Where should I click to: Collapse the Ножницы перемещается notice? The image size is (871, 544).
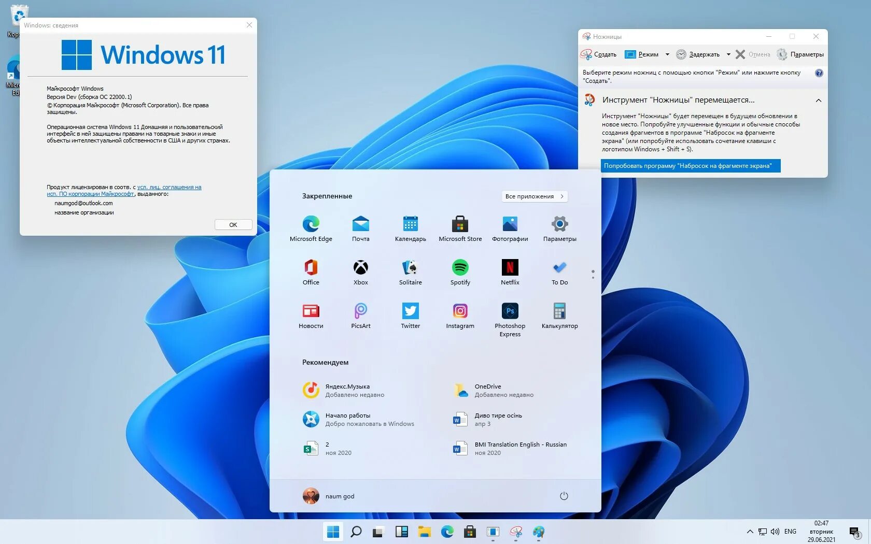pos(818,101)
